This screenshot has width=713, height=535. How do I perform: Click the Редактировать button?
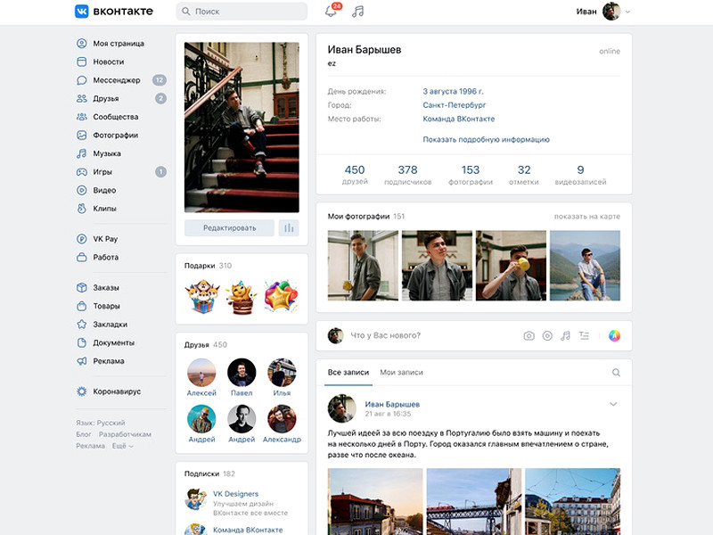(x=229, y=227)
